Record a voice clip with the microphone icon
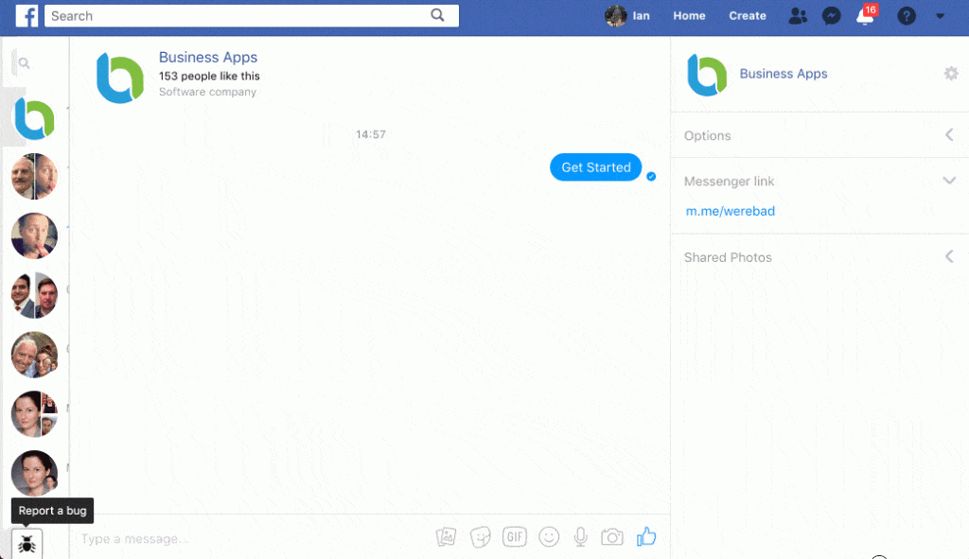 (580, 536)
